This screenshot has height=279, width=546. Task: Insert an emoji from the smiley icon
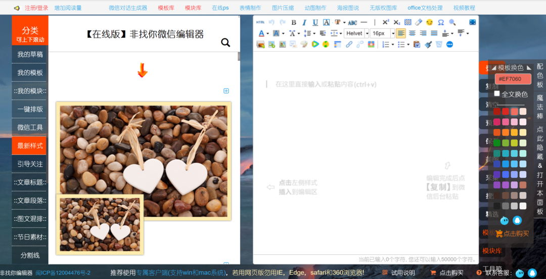429,22
